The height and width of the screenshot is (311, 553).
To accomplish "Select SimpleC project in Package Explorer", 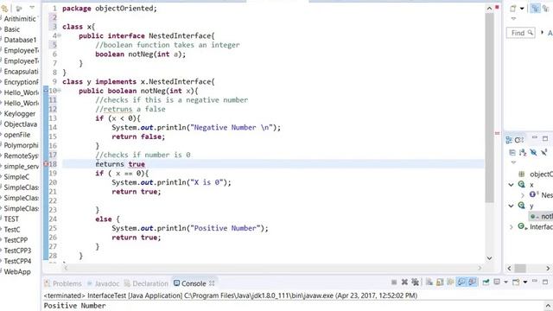I will coord(16,176).
